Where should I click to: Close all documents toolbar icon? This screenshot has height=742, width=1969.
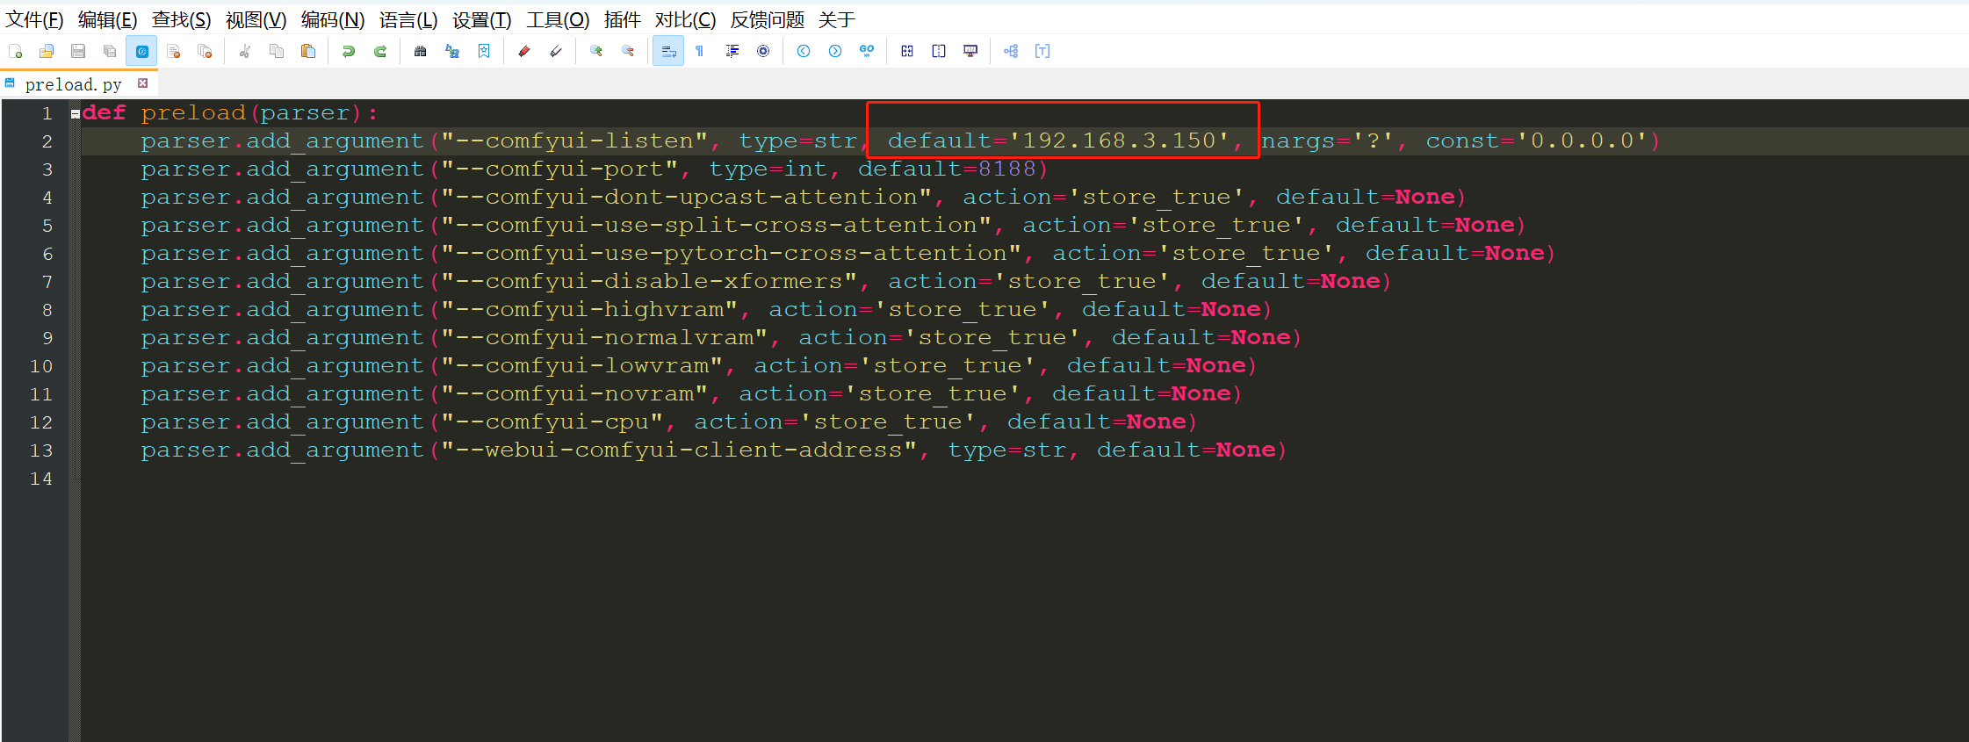tap(205, 51)
